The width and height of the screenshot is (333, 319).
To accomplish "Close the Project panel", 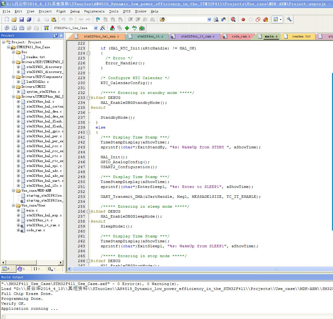I will tap(61, 36).
